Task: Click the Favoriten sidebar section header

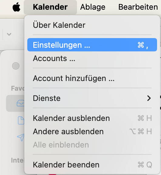Action: pyautogui.click(x=18, y=88)
